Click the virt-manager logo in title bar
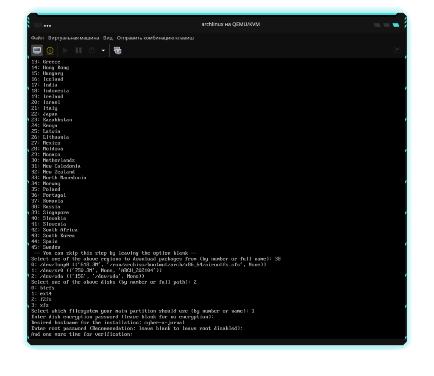The height and width of the screenshot is (376, 434). point(38,25)
